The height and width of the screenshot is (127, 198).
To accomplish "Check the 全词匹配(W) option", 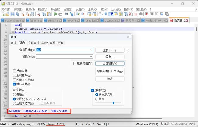I will tap(14, 75).
